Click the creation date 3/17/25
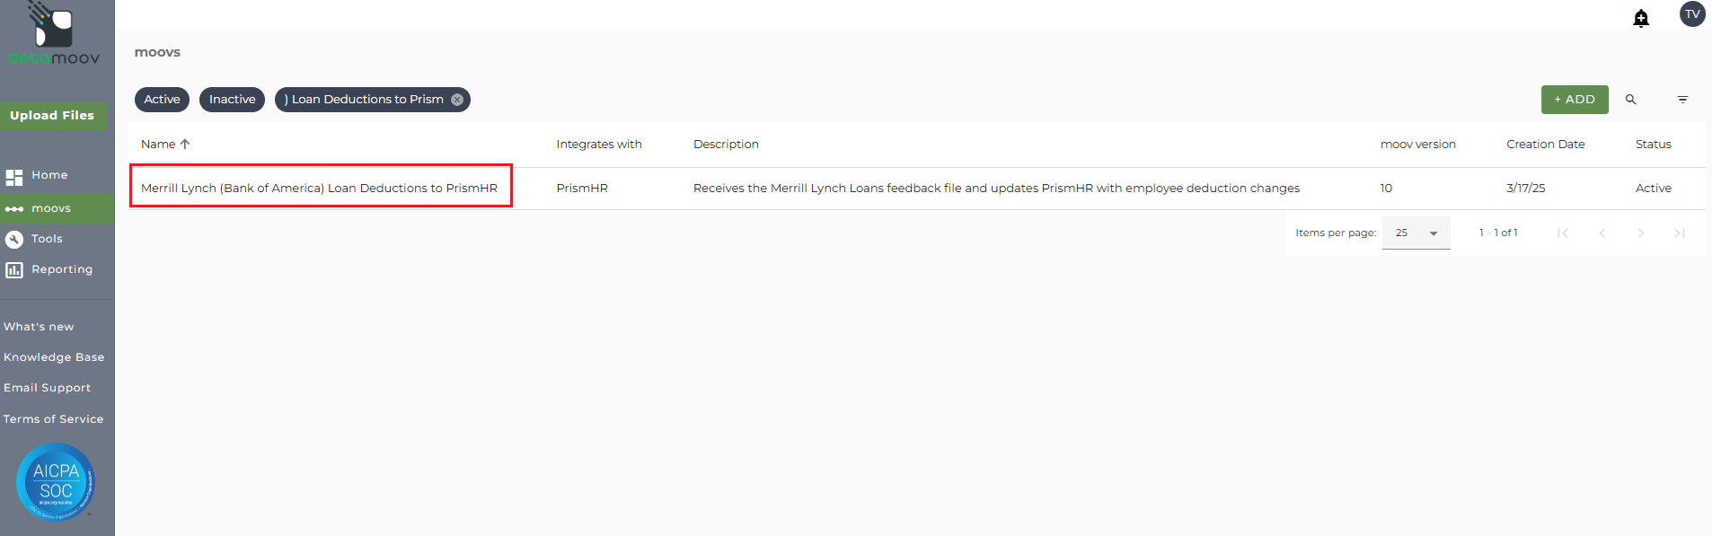Viewport: 1712px width, 536px height. click(x=1526, y=188)
